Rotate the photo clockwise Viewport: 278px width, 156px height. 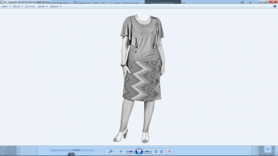pos(162,151)
